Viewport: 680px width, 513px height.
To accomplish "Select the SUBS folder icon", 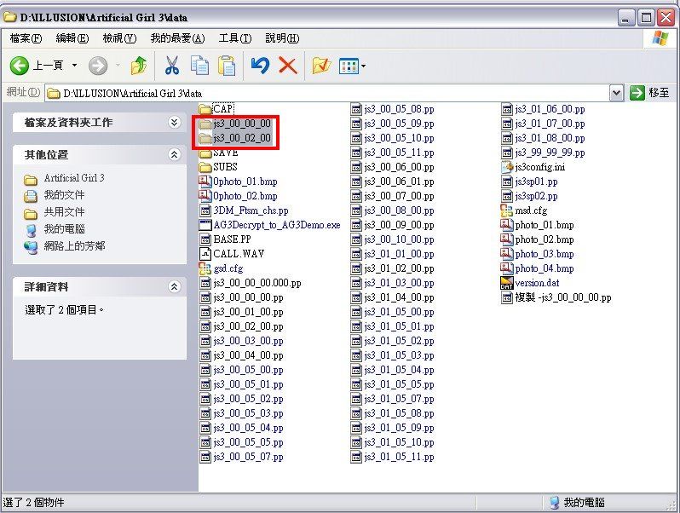I will (205, 167).
